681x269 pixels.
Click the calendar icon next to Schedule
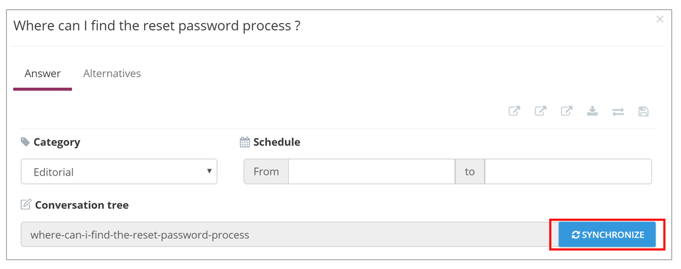pyautogui.click(x=245, y=142)
